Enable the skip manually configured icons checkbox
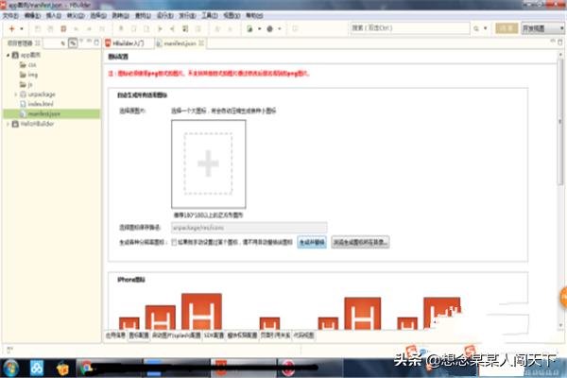The image size is (567, 378). 175,243
